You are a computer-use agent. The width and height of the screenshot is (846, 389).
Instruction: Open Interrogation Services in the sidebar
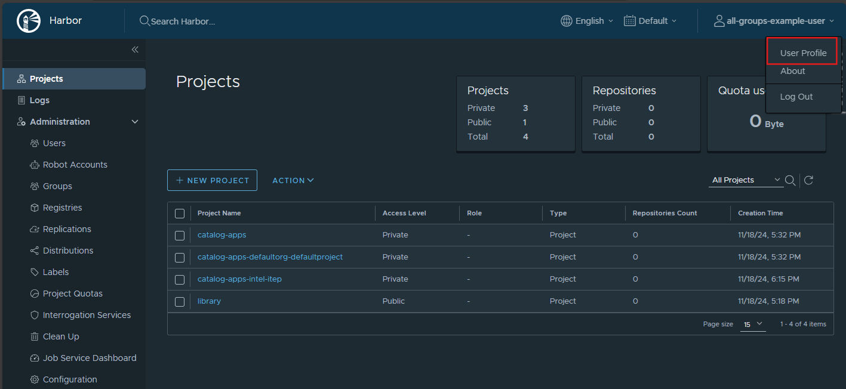tap(87, 315)
